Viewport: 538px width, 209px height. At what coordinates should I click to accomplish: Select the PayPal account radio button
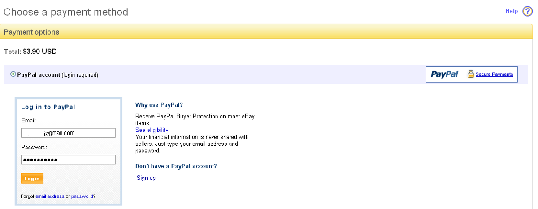(x=13, y=74)
